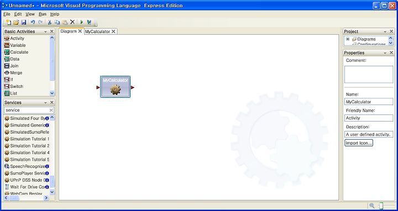Open the Services panel dropdown arrow
This screenshot has width=398, height=211.
pyautogui.click(x=46, y=103)
